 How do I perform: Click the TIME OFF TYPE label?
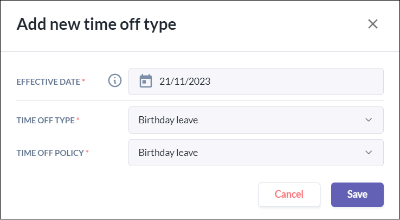(x=46, y=120)
